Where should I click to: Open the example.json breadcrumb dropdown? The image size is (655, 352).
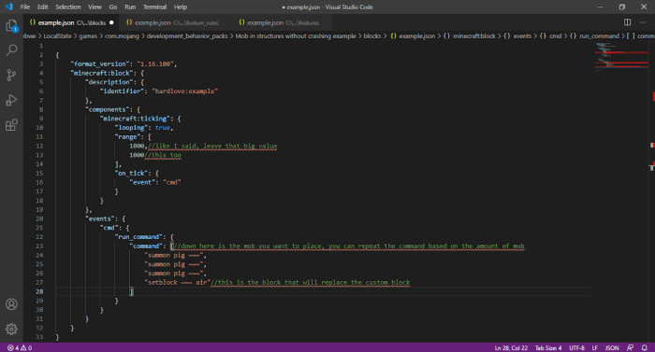click(413, 35)
